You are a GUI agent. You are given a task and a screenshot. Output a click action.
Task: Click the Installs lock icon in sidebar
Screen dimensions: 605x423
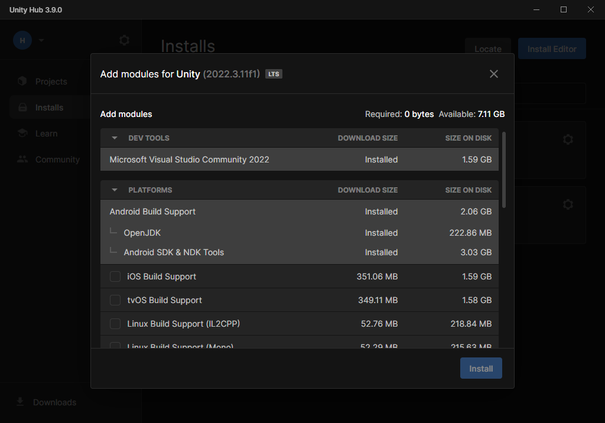coord(23,108)
